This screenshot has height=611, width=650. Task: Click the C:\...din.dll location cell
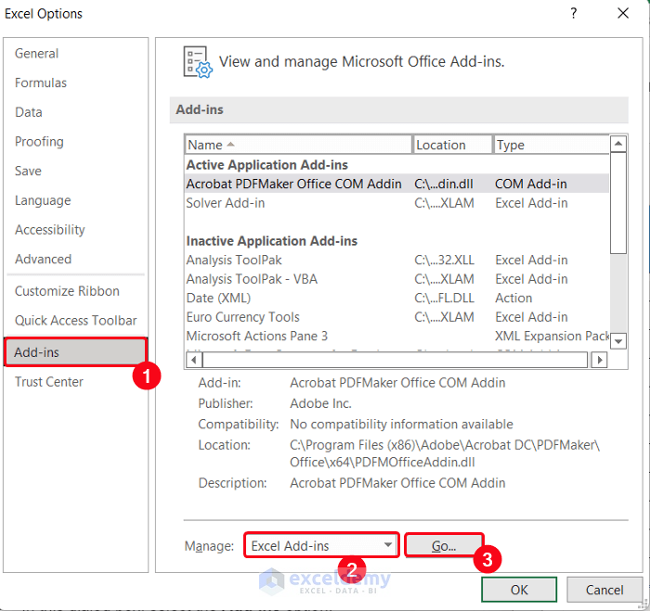pyautogui.click(x=444, y=184)
